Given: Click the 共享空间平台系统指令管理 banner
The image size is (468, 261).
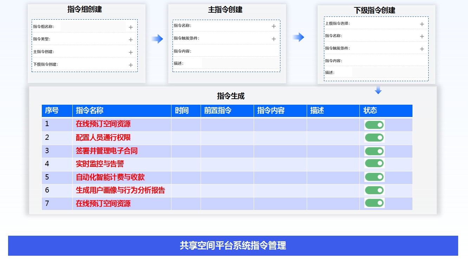Looking at the screenshot, I should [233, 246].
